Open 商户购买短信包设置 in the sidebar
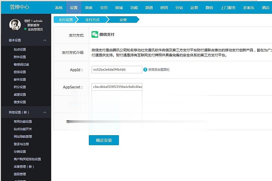 coord(27,159)
